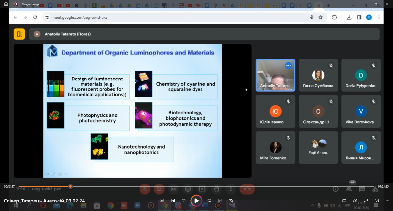This screenshot has height=211, width=393.
Task: Switch to mini player view
Action: pyautogui.click(x=377, y=201)
